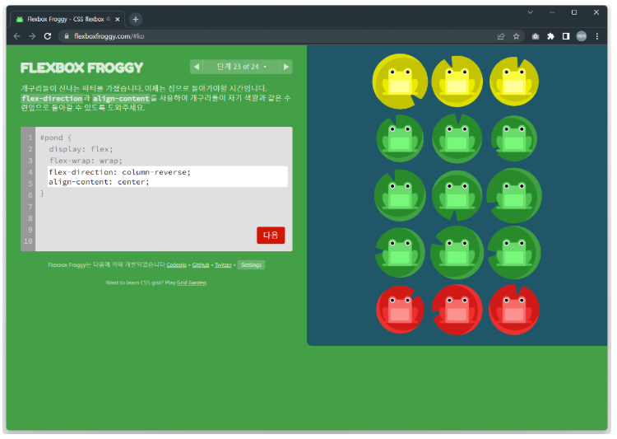Bookmark this page with star icon
The width and height of the screenshot is (617, 439).
pos(517,36)
